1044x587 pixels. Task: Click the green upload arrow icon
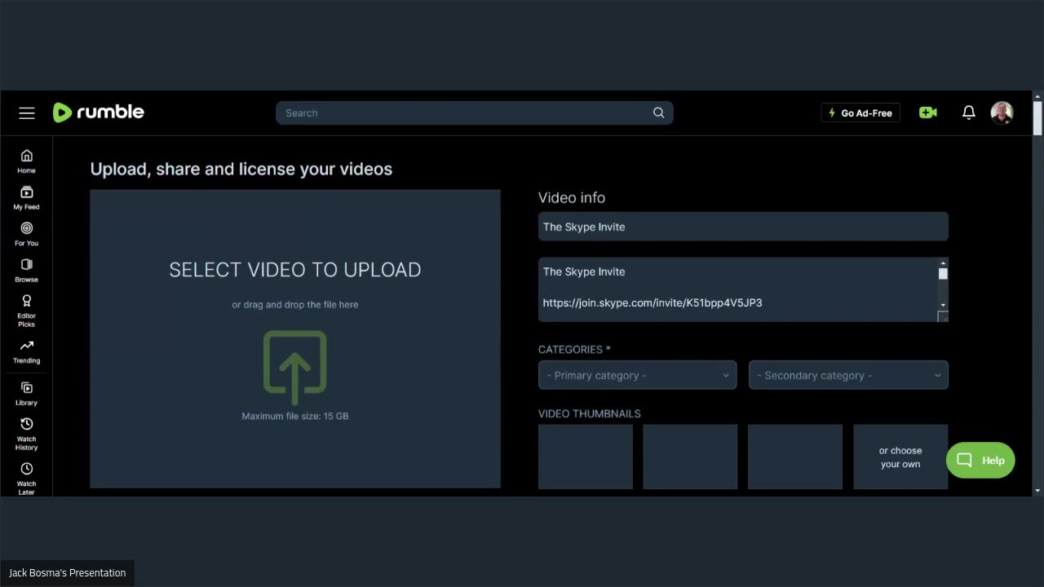coord(295,367)
